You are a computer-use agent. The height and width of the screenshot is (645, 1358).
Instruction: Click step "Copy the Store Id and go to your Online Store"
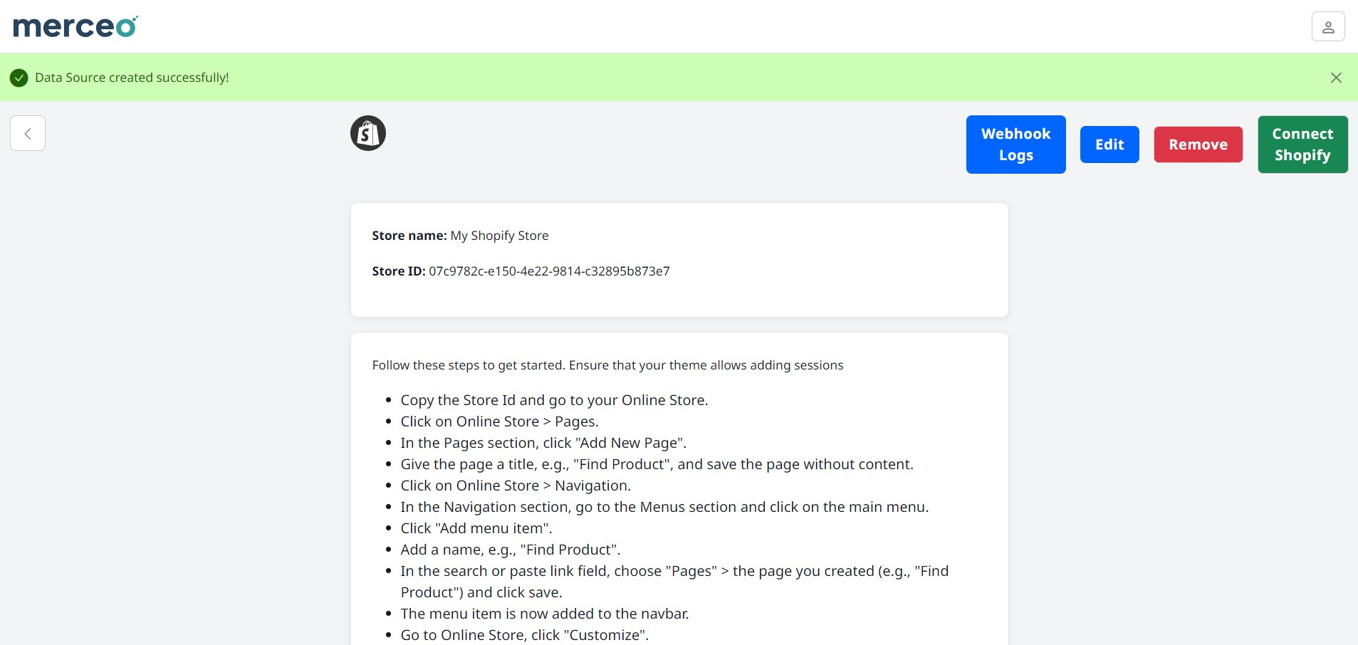click(x=554, y=400)
